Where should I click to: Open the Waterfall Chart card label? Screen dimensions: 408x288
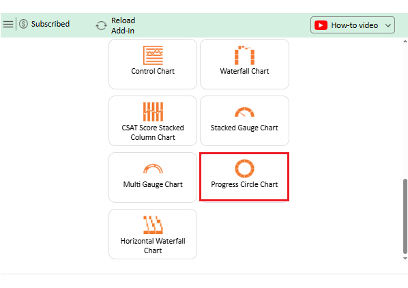(x=244, y=71)
